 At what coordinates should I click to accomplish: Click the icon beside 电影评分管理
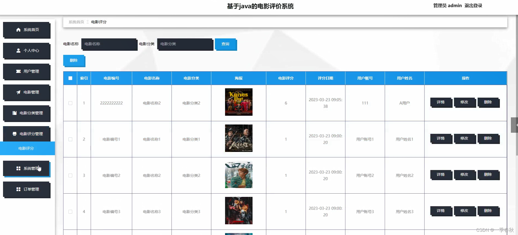(x=15, y=134)
